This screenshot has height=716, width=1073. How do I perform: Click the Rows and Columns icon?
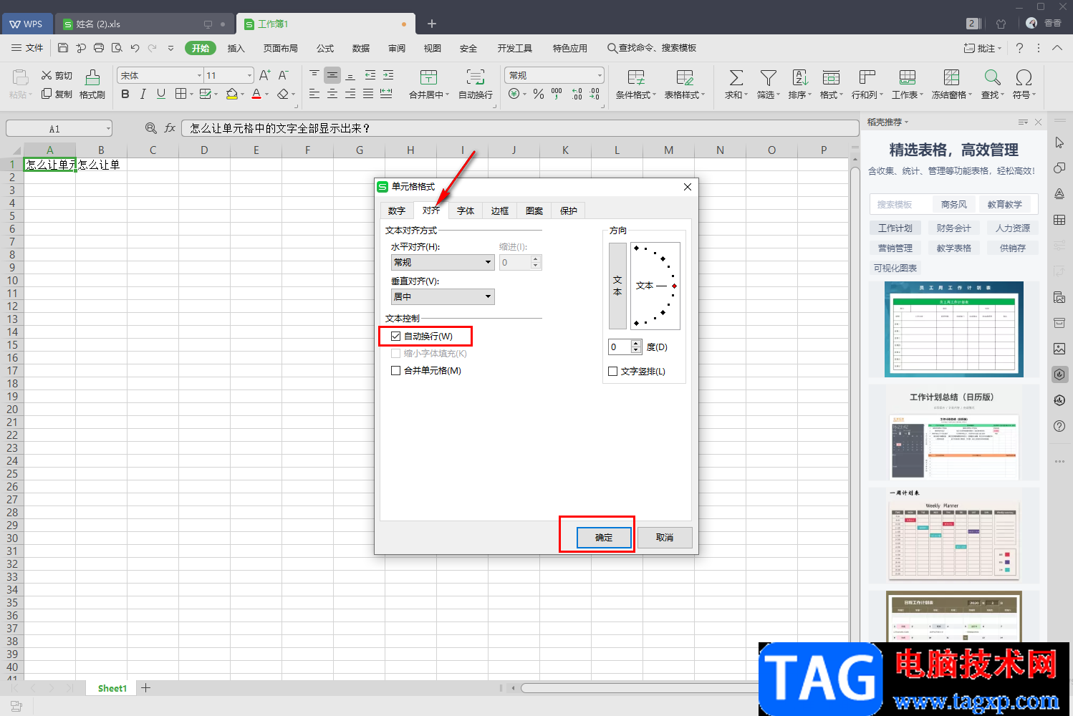point(867,77)
